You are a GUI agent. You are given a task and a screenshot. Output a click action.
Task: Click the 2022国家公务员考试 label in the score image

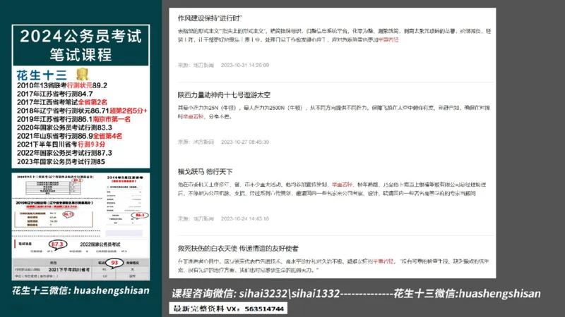(100, 244)
